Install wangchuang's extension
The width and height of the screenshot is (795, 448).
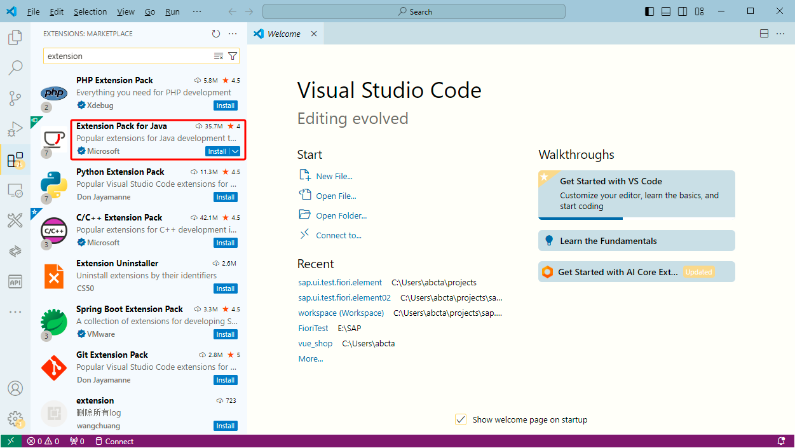226,426
